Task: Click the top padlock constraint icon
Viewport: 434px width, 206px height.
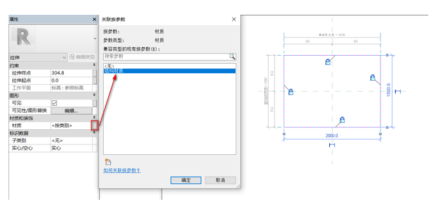Action: [327, 61]
